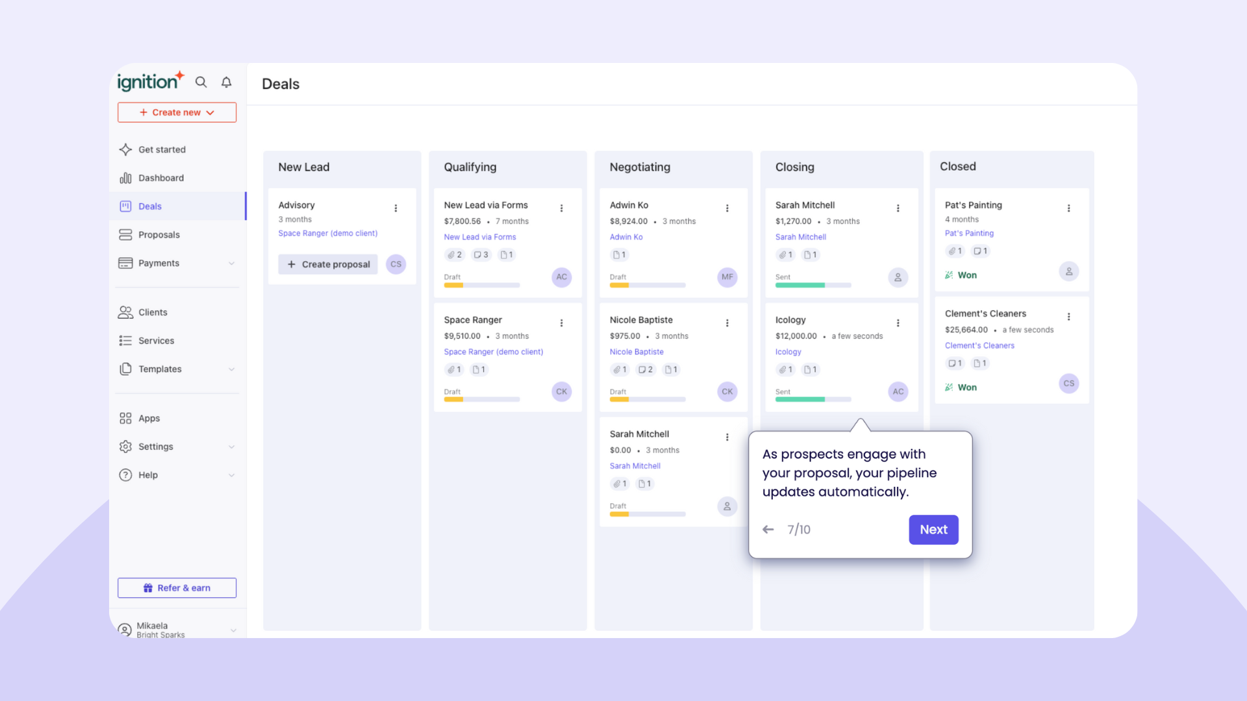Expand the Payments submenu chevron
The width and height of the screenshot is (1247, 701).
tap(232, 264)
